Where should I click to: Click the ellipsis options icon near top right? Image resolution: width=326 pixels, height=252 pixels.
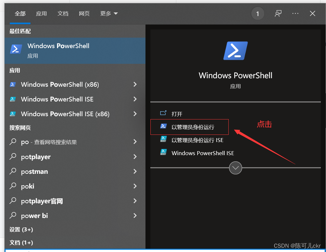click(295, 13)
